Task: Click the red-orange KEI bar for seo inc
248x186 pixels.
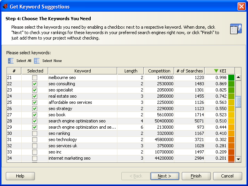Action: pyautogui.click(x=231, y=152)
